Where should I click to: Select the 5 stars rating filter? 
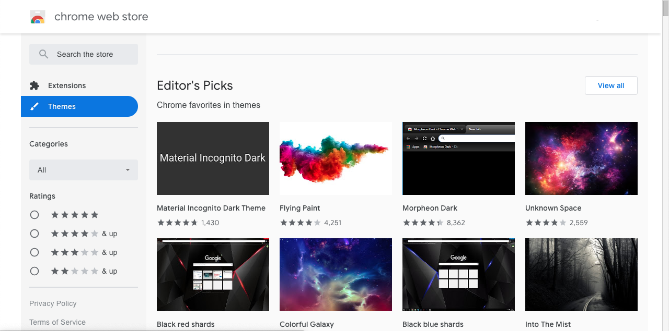pos(34,215)
